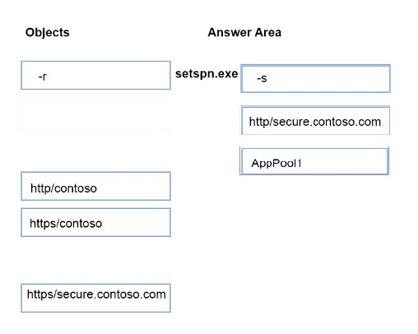Click the empty Objects slot below -r
Viewport: 418px width, 334px height.
(95, 114)
